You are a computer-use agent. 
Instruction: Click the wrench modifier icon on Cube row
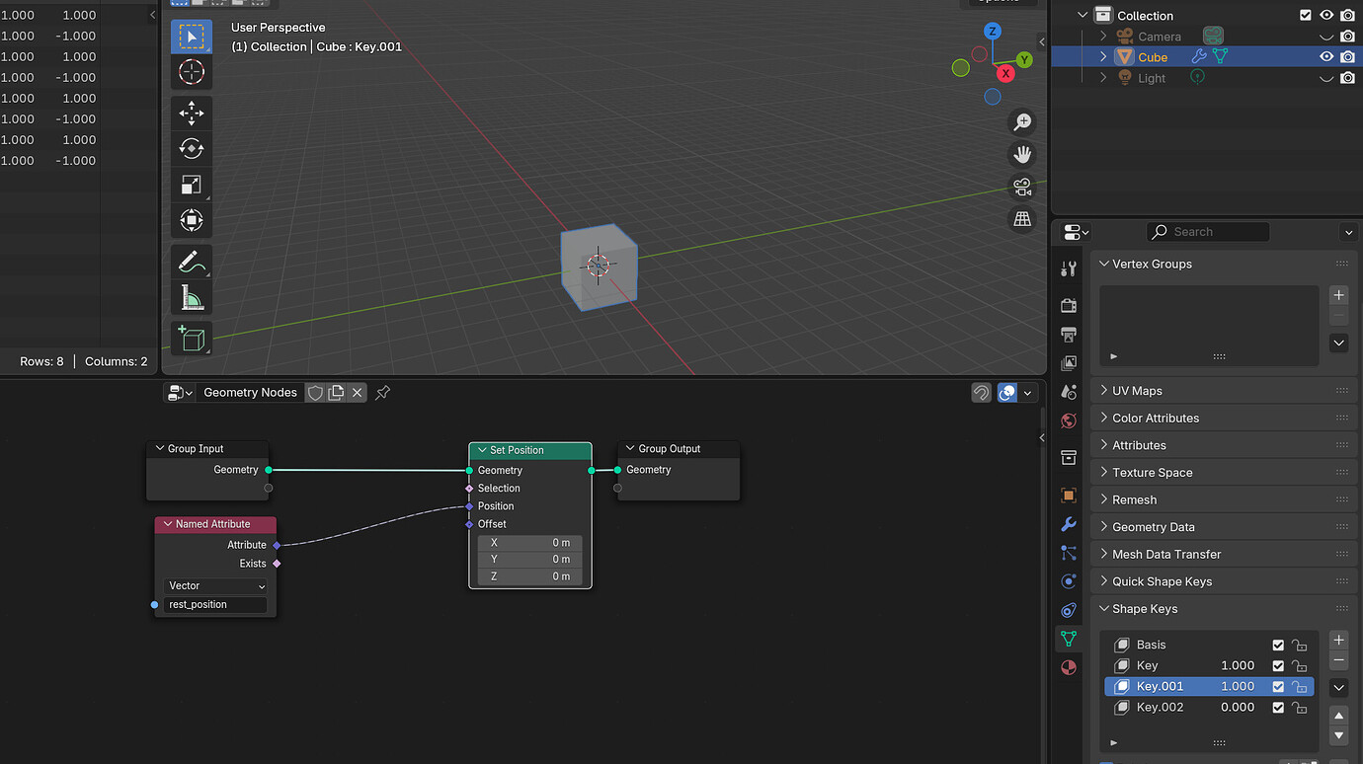point(1199,57)
